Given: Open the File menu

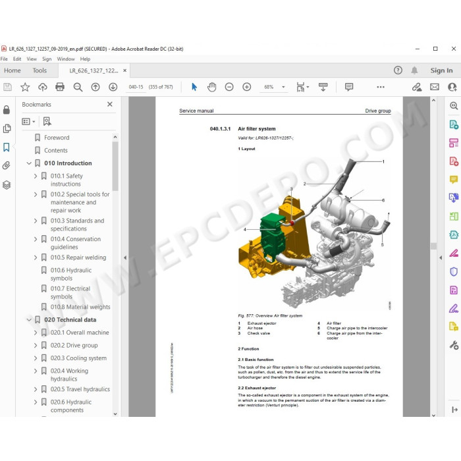Looking at the screenshot, I should pos(4,59).
